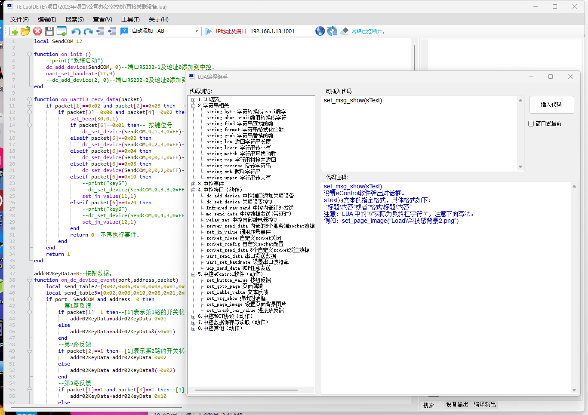Open a file with the folder icon
The width and height of the screenshot is (588, 415).
[25, 31]
